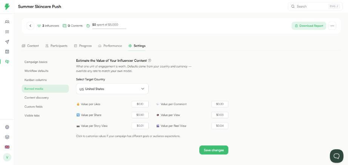Switch to the Performance tab
The width and height of the screenshot is (348, 165).
click(110, 46)
